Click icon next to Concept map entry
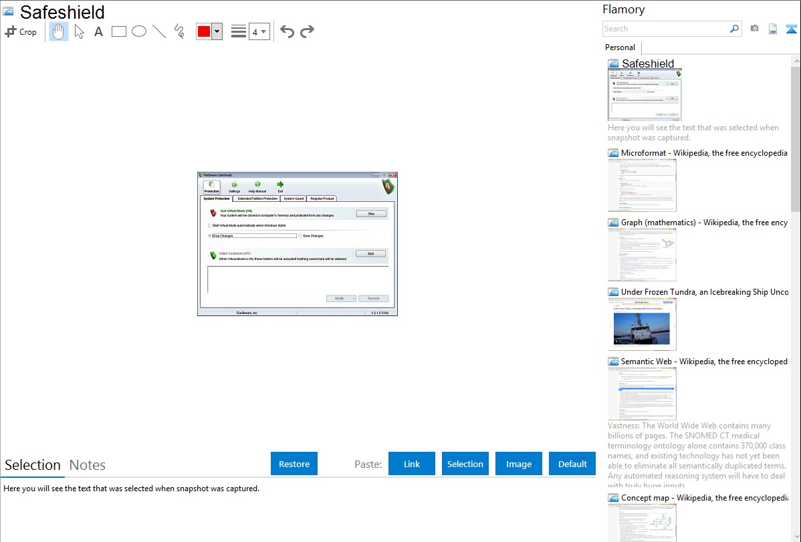801x542 pixels. [x=613, y=497]
